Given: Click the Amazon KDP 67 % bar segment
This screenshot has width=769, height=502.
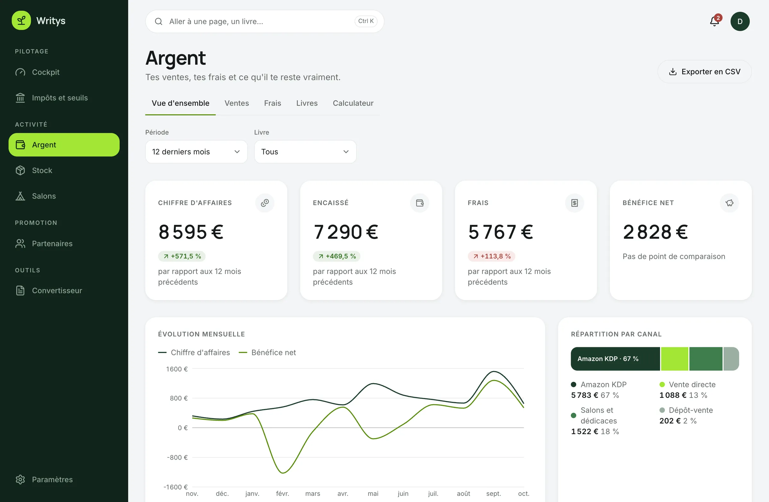Looking at the screenshot, I should coord(615,358).
